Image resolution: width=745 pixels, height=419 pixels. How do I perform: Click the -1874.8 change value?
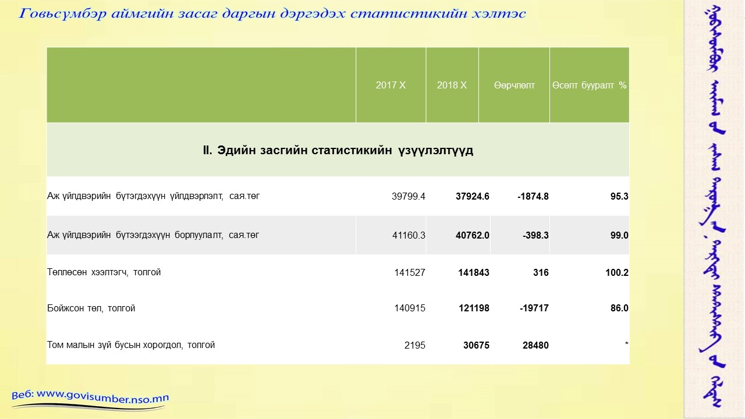tap(533, 197)
